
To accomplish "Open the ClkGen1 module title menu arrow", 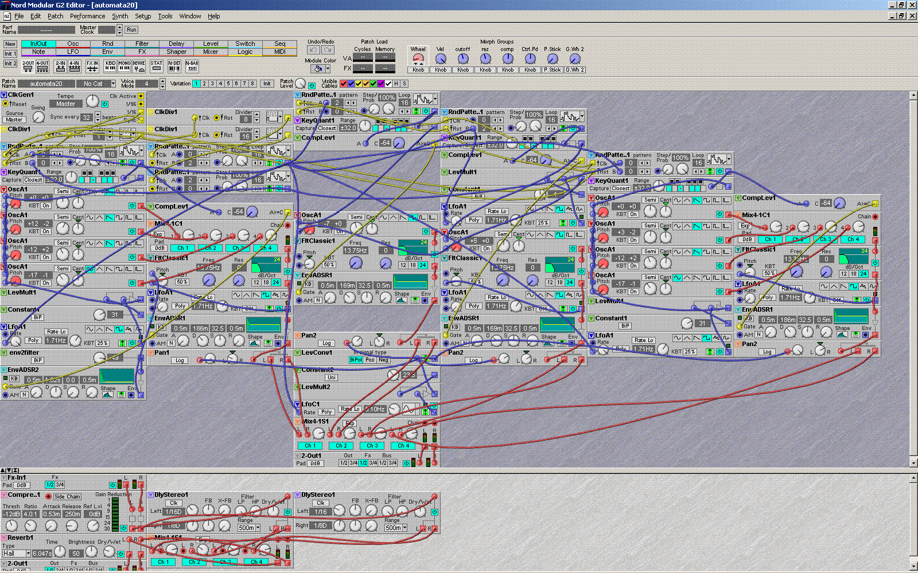I will pyautogui.click(x=3, y=95).
